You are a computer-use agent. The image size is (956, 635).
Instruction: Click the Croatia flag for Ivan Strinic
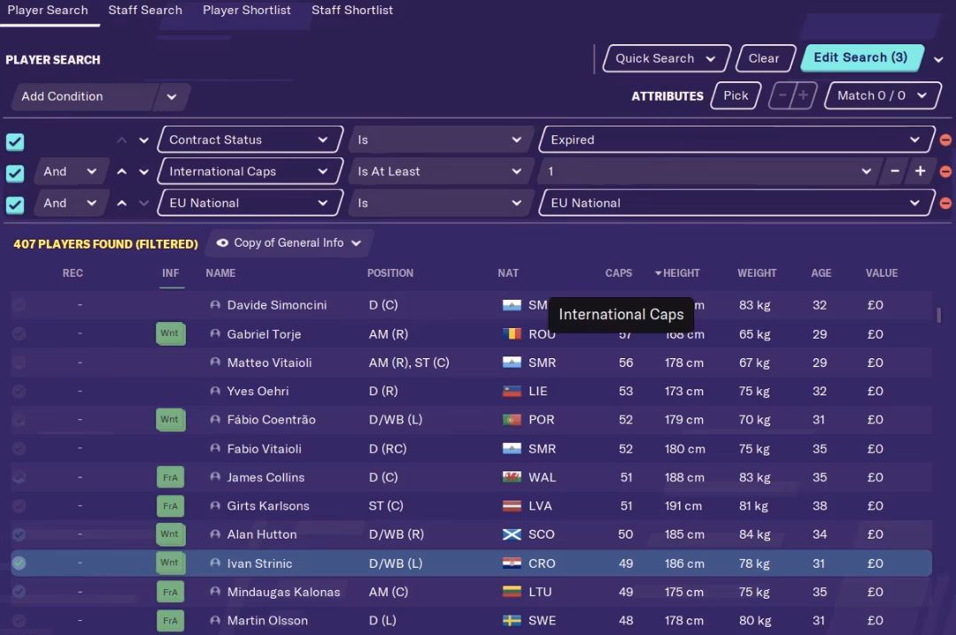(512, 563)
